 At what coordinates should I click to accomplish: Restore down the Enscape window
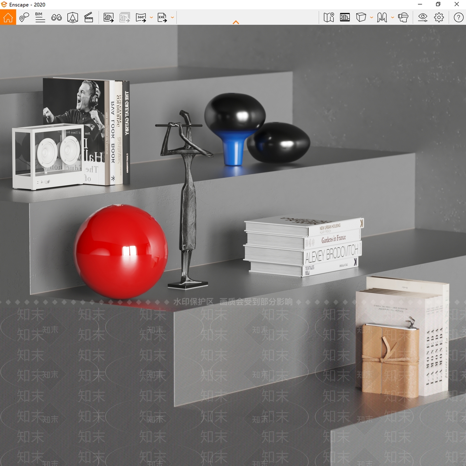438,4
